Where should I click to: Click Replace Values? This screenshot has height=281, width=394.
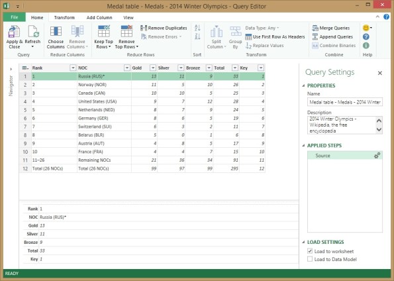[265, 46]
